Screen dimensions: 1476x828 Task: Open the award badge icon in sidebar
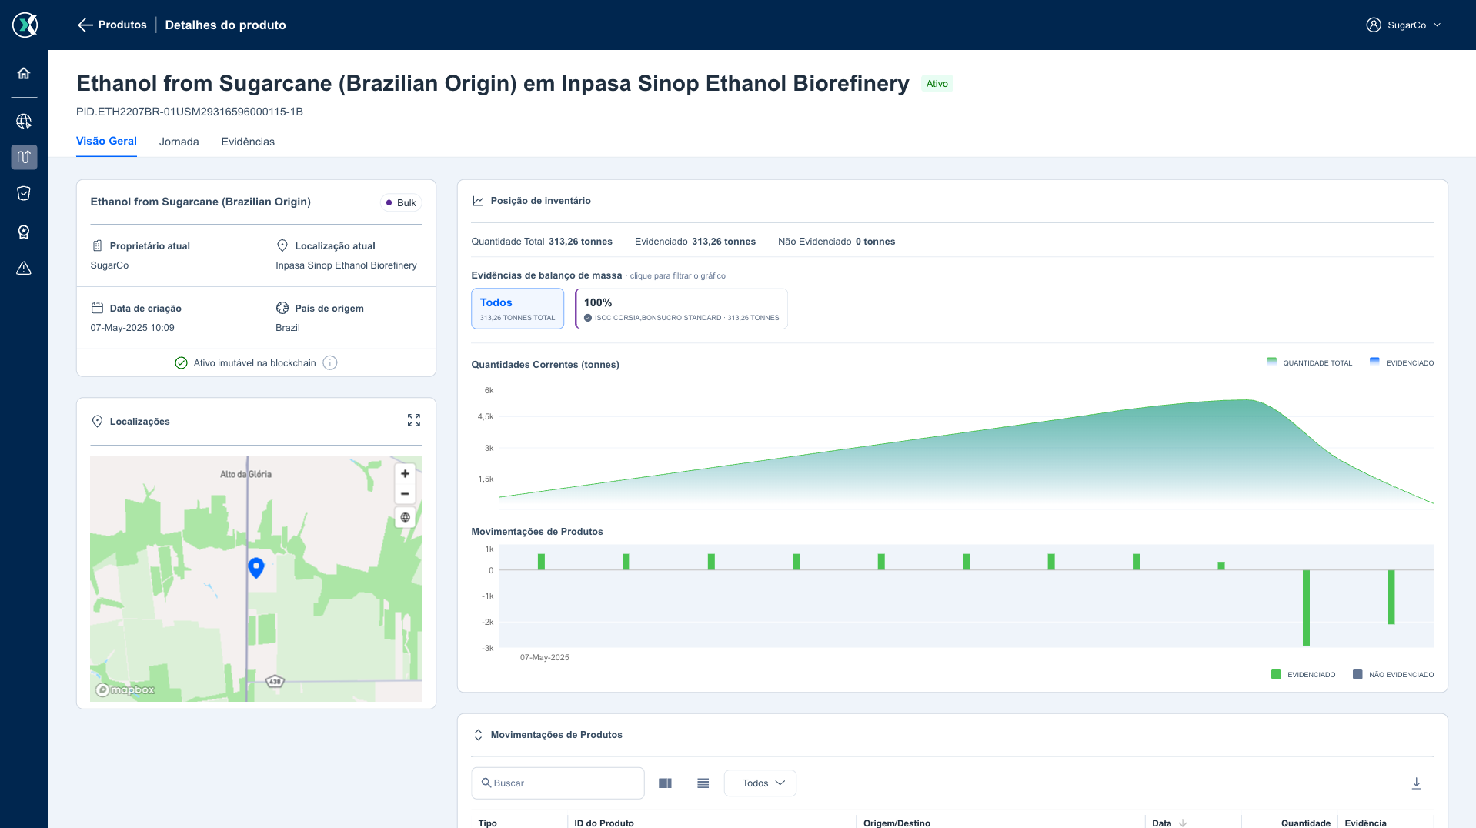(24, 232)
